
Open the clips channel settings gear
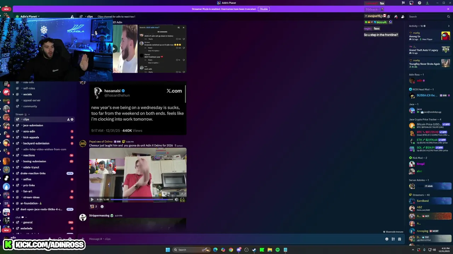(x=72, y=120)
